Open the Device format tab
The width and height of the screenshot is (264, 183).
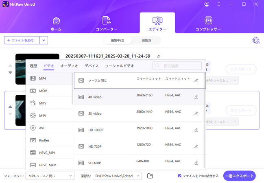coord(92,66)
